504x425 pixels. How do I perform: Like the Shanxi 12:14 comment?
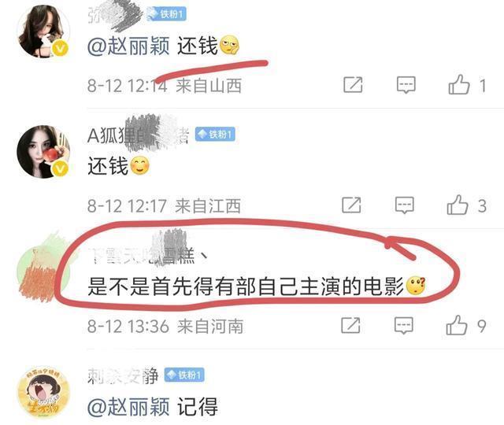(459, 85)
